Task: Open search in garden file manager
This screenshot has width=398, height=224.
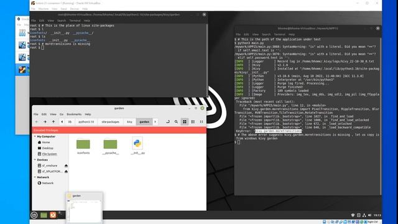Action: pos(176,122)
